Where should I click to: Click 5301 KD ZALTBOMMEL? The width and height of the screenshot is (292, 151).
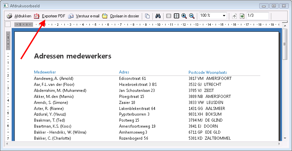210,138
